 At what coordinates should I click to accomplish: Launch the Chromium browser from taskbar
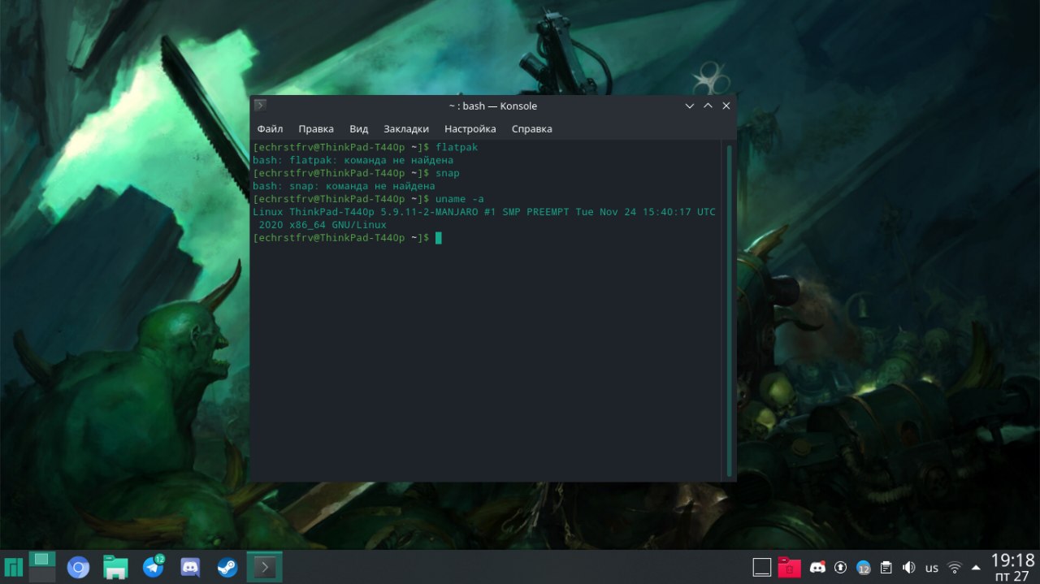[x=78, y=567]
